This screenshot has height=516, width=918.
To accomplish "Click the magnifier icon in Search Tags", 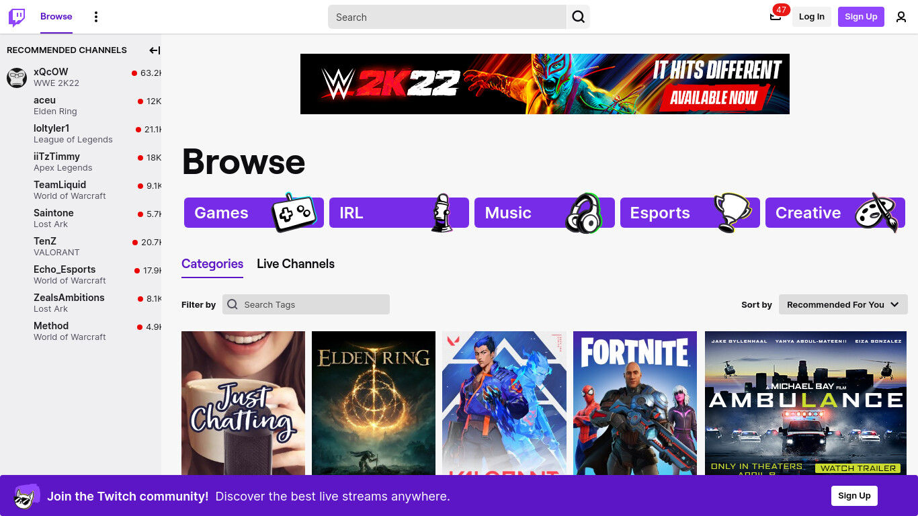I will [233, 304].
